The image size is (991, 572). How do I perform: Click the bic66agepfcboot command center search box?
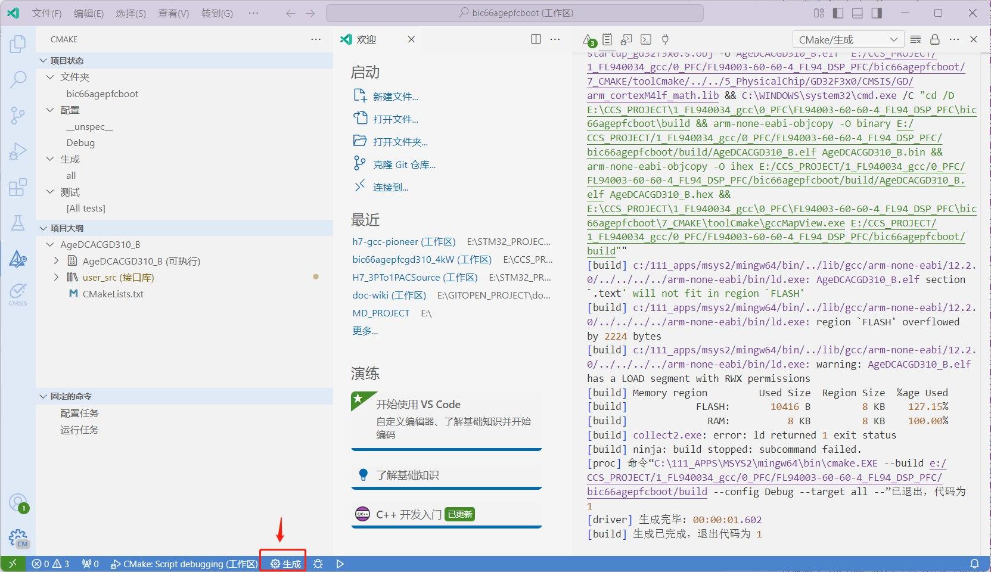(x=515, y=13)
